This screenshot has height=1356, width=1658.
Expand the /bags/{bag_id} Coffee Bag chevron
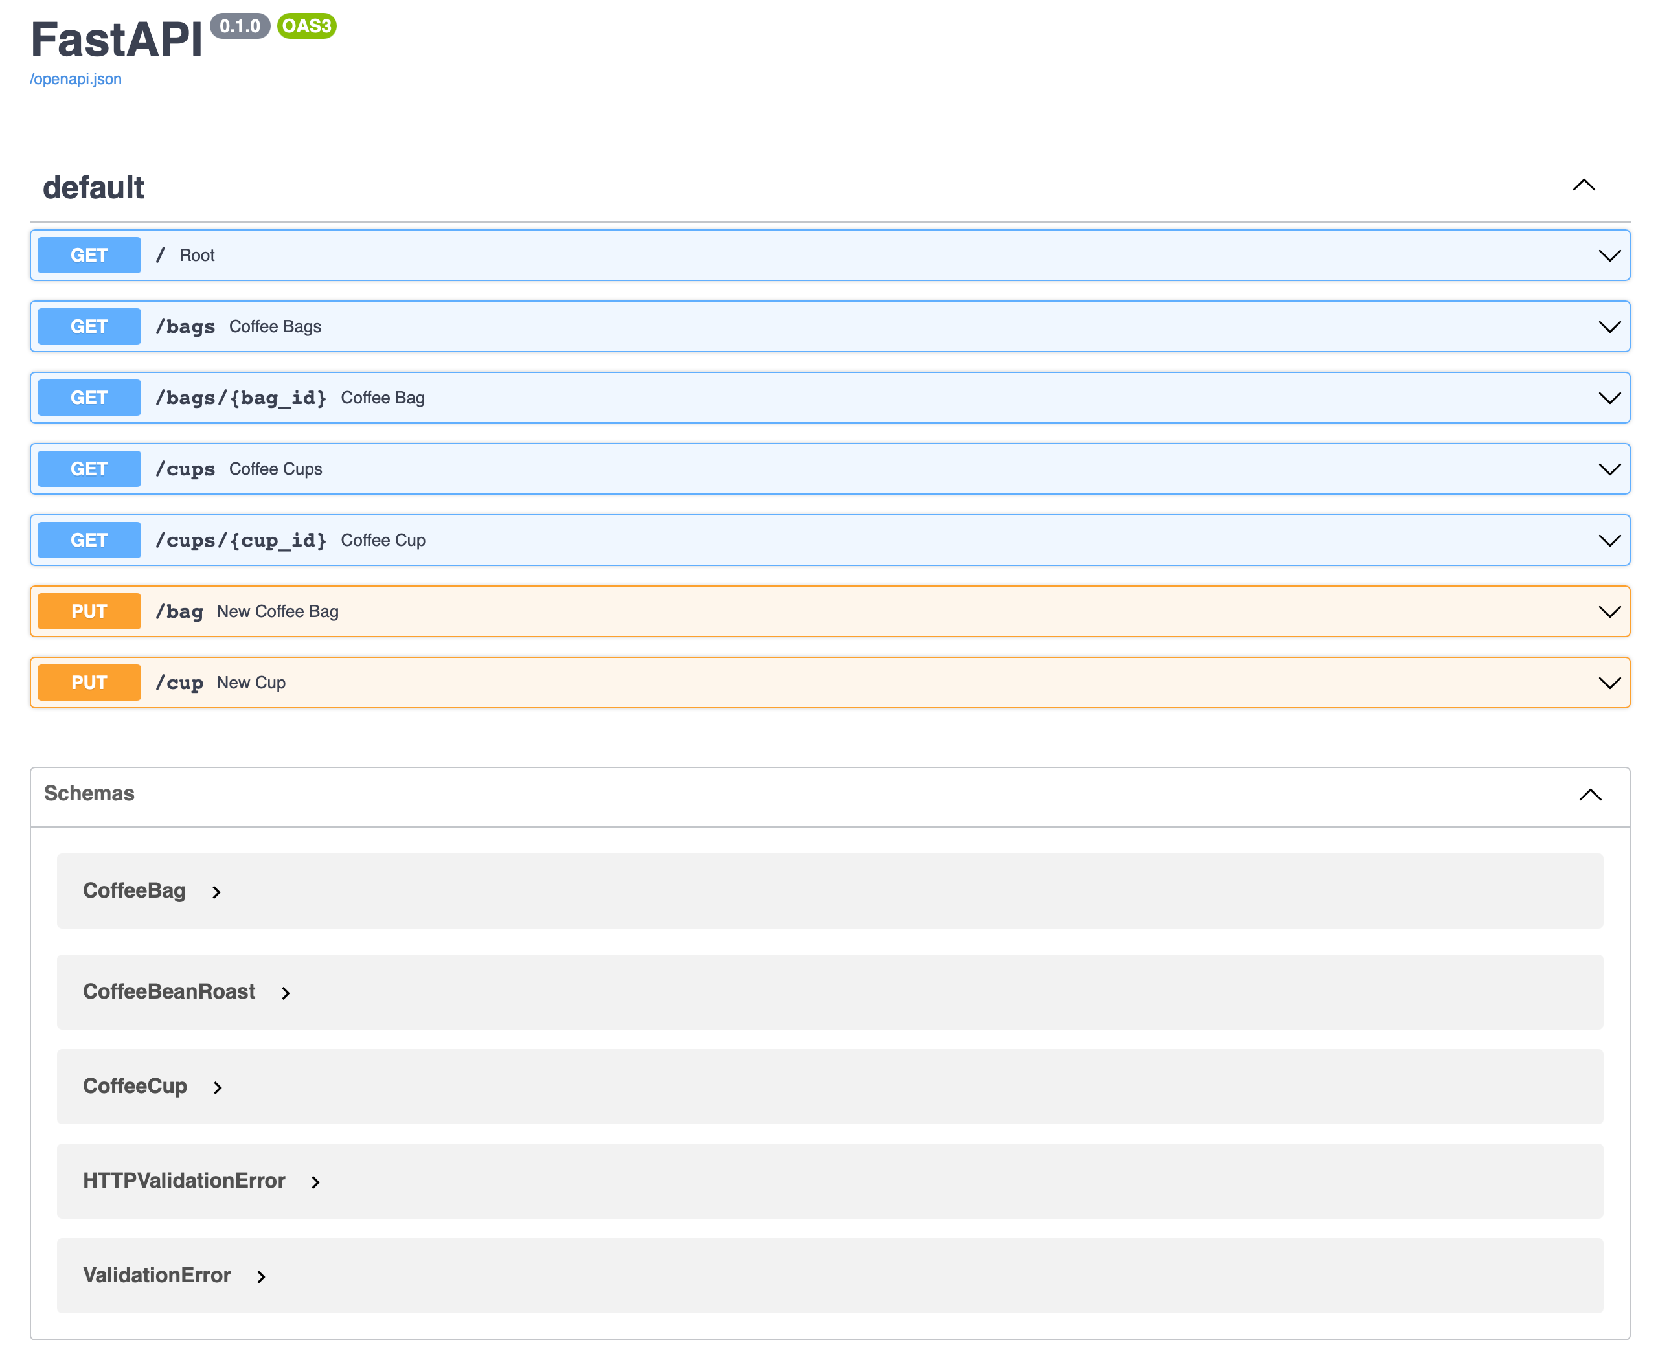(1609, 398)
